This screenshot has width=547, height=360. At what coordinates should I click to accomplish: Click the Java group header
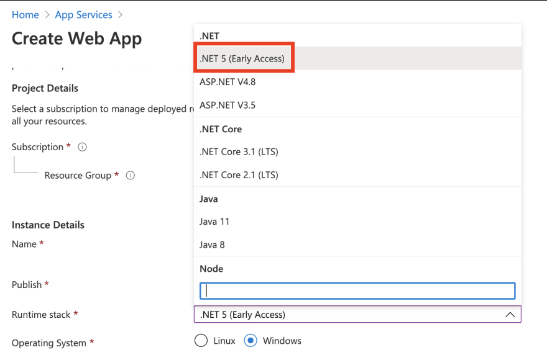click(x=209, y=199)
